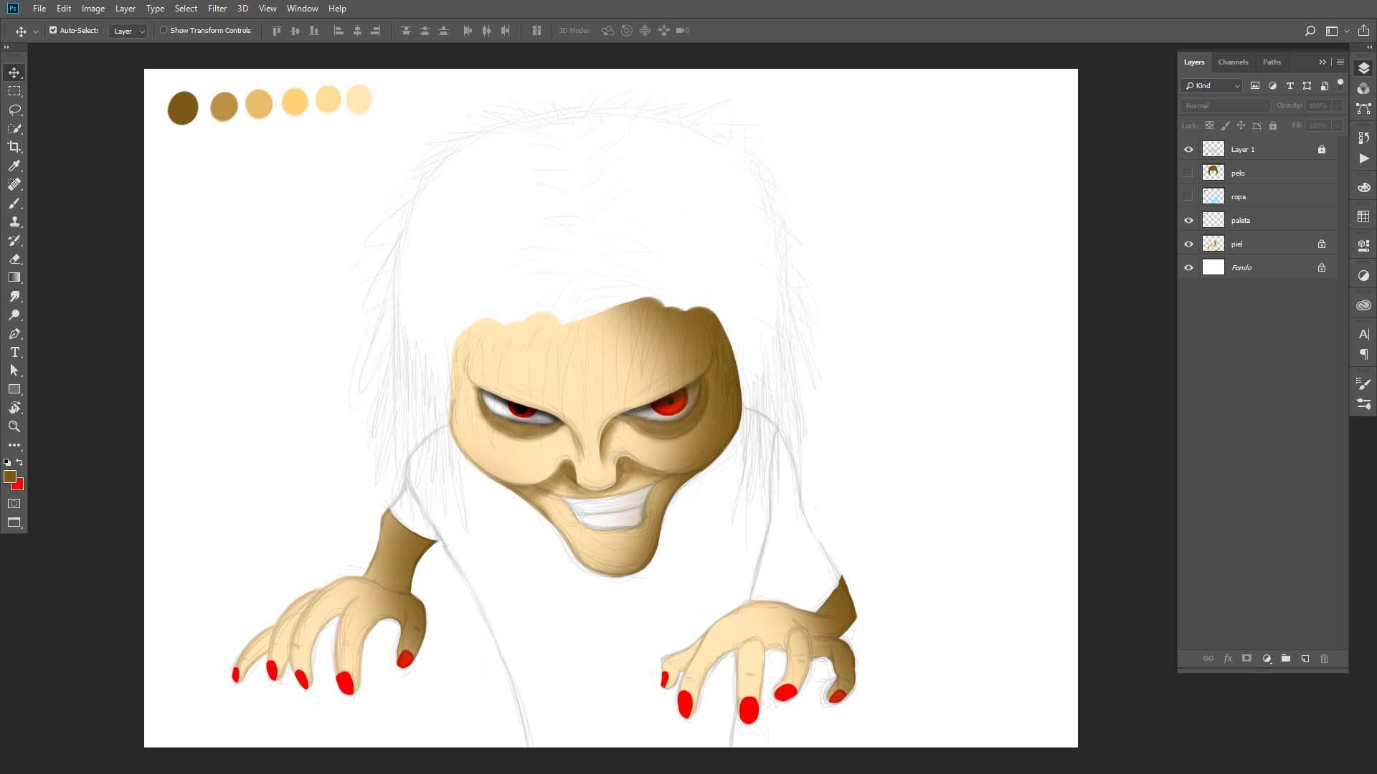Open the Filter menu
This screenshot has height=774, width=1377.
click(217, 9)
